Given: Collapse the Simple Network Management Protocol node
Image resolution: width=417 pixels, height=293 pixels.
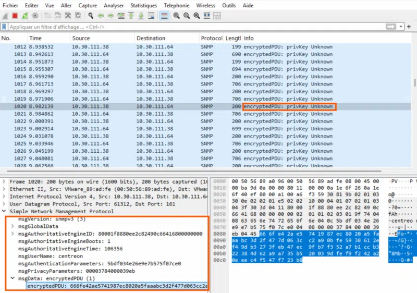Looking at the screenshot, I should click(5, 212).
